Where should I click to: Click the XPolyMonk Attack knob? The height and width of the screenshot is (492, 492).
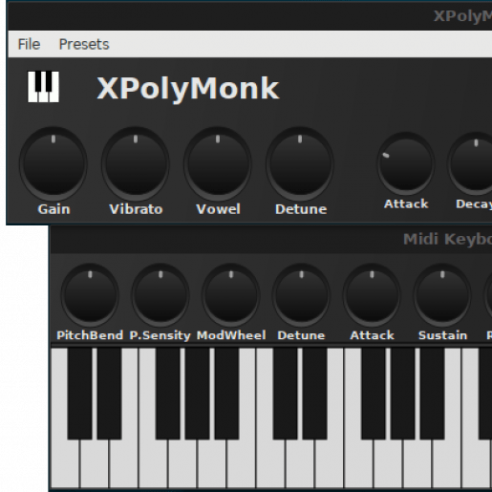(406, 163)
